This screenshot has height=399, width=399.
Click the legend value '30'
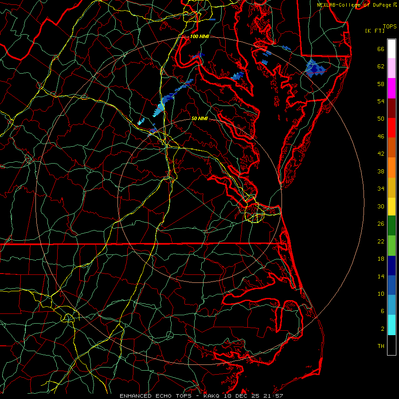tap(381, 206)
